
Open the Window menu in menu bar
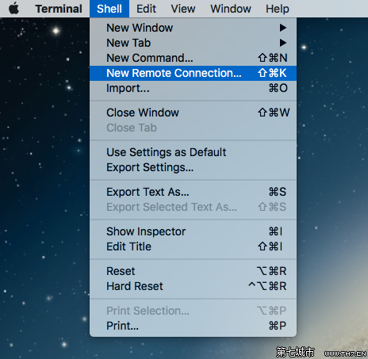click(x=231, y=9)
